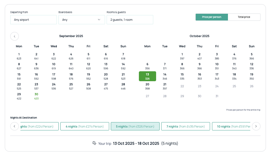
Task: Open the Departing from airport field
Action: [x=34, y=19]
